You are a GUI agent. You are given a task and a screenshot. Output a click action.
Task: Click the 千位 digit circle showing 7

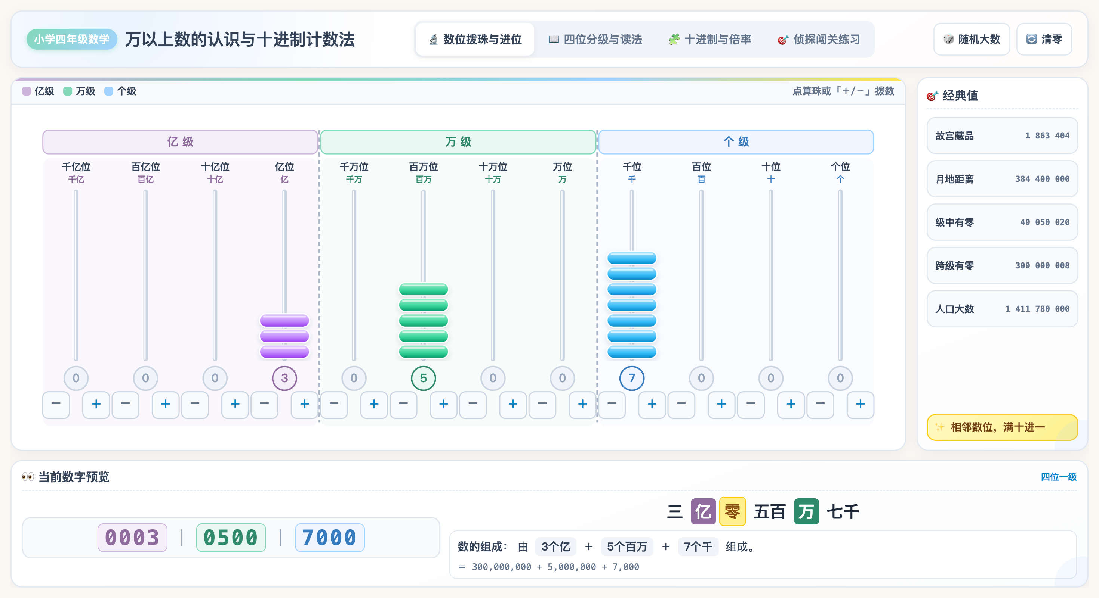point(632,378)
